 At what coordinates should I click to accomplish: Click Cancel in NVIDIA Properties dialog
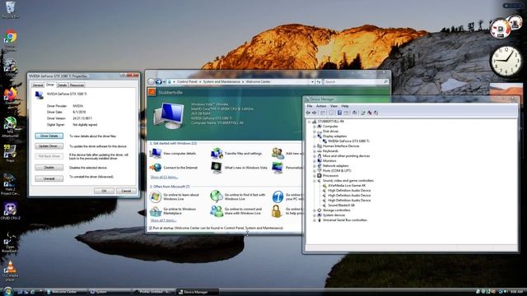pos(126,191)
